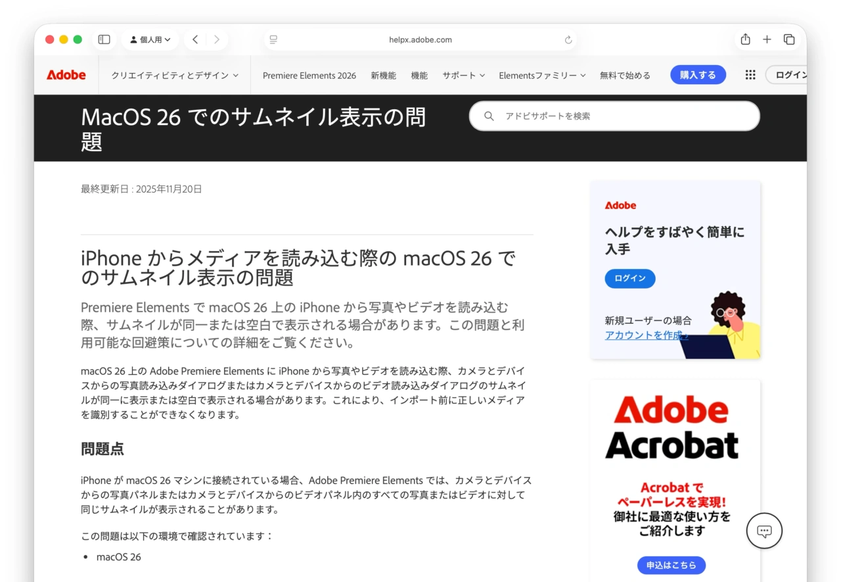Click the 申込はこちら button in the Acrobat ad

671,565
